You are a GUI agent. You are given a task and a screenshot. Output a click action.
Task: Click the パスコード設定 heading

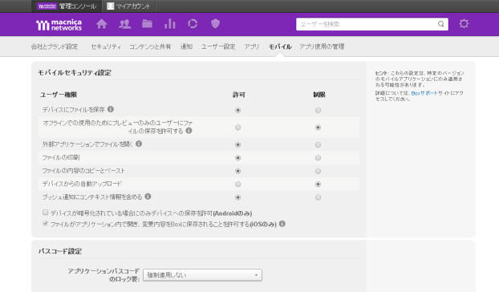(60, 251)
